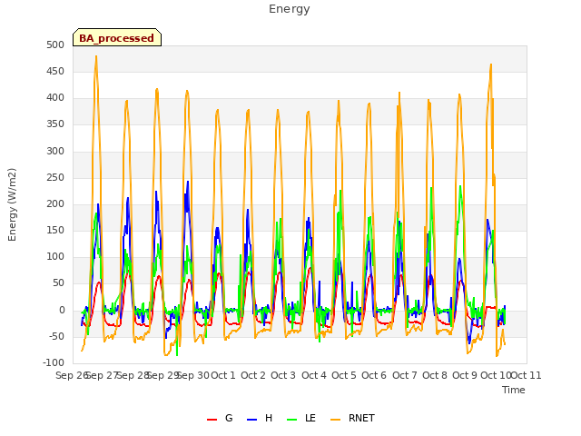Click the 500 y-axis tick label
This screenshot has width=581, height=436.
55,45
